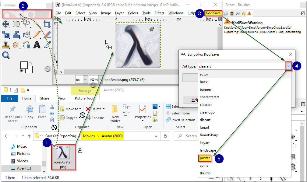Select the Crop tool
307x182 pixels.
47,24
